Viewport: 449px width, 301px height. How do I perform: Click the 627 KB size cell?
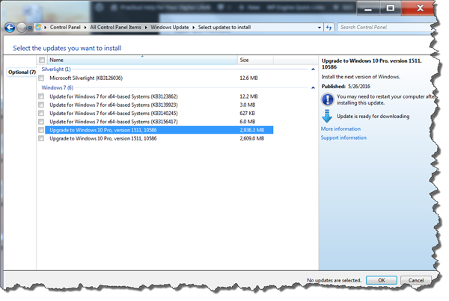247,114
